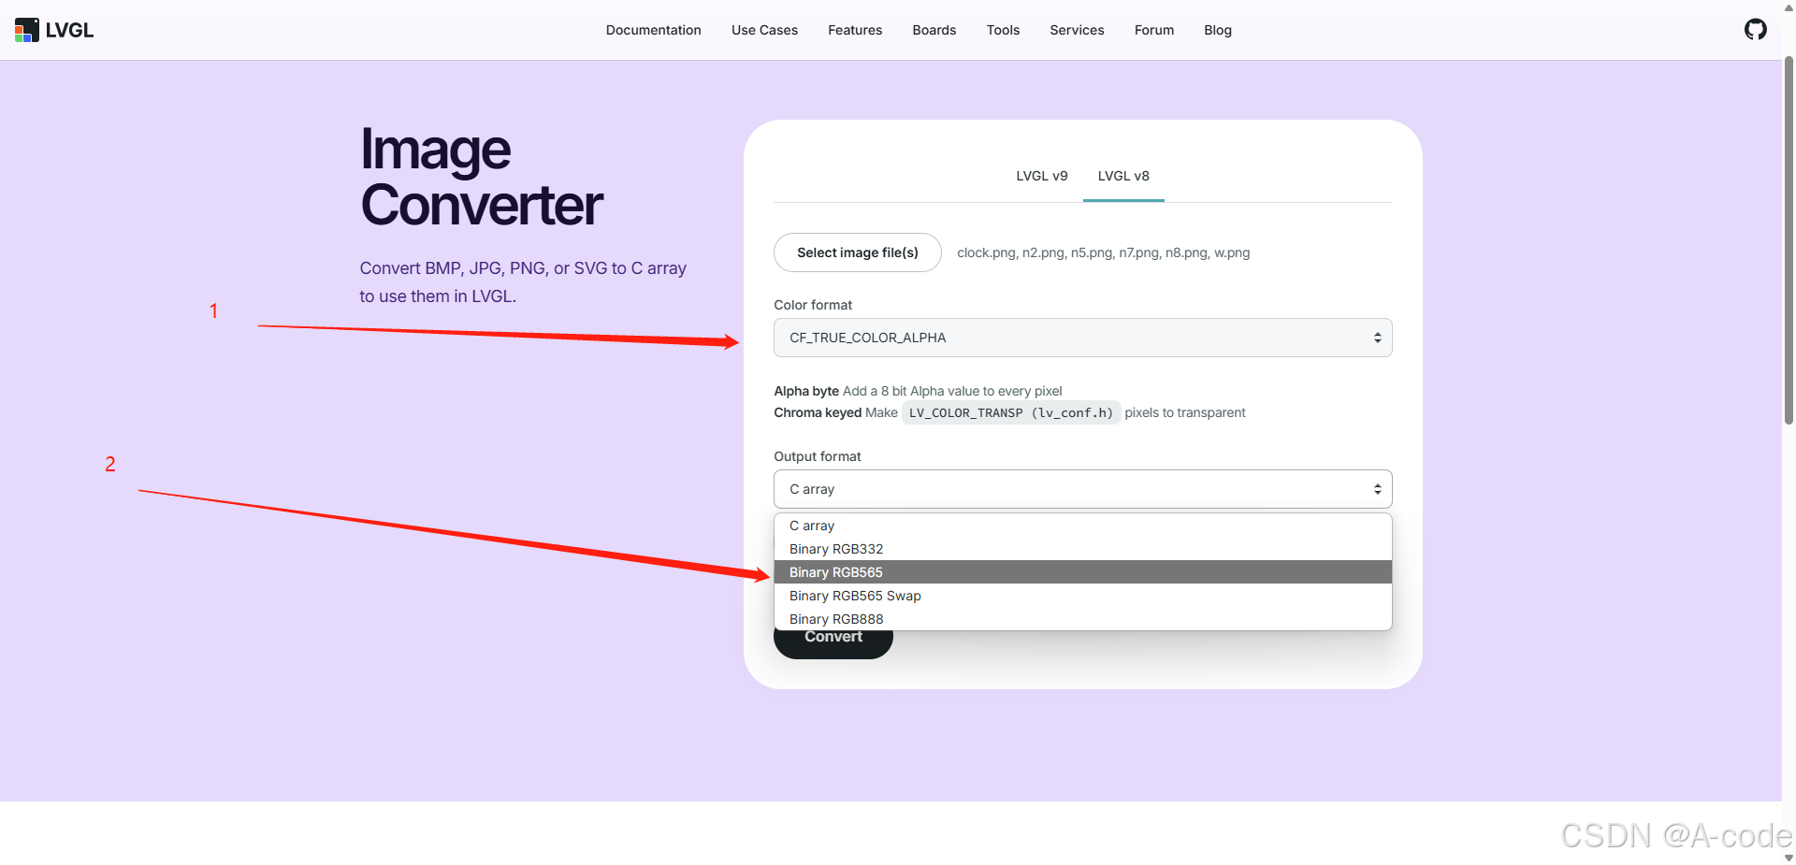Image resolution: width=1796 pixels, height=865 pixels.
Task: Choose Binary RGB332 option
Action: tap(1082, 549)
